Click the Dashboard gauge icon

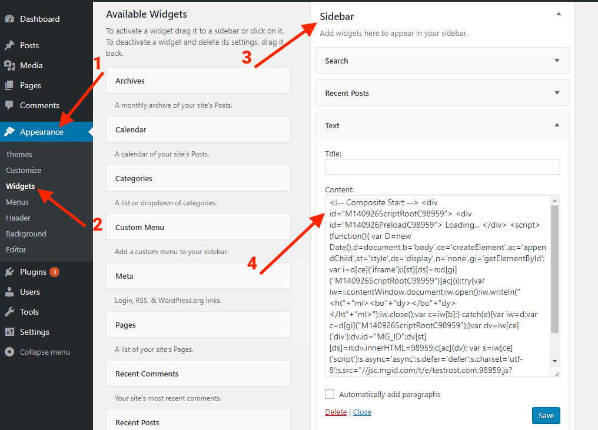[9, 19]
